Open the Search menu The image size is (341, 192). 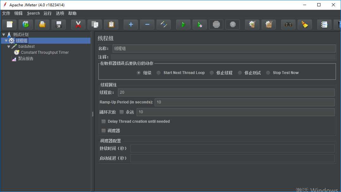(x=33, y=13)
